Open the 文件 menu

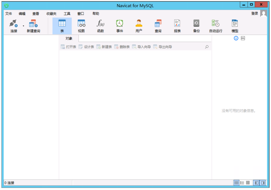[8, 14]
